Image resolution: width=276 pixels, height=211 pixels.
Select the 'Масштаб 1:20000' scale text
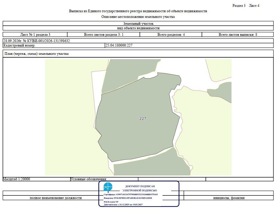click(16, 179)
